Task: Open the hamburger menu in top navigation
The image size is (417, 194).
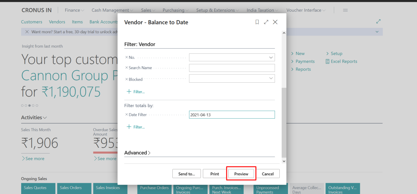Action: 345,10
